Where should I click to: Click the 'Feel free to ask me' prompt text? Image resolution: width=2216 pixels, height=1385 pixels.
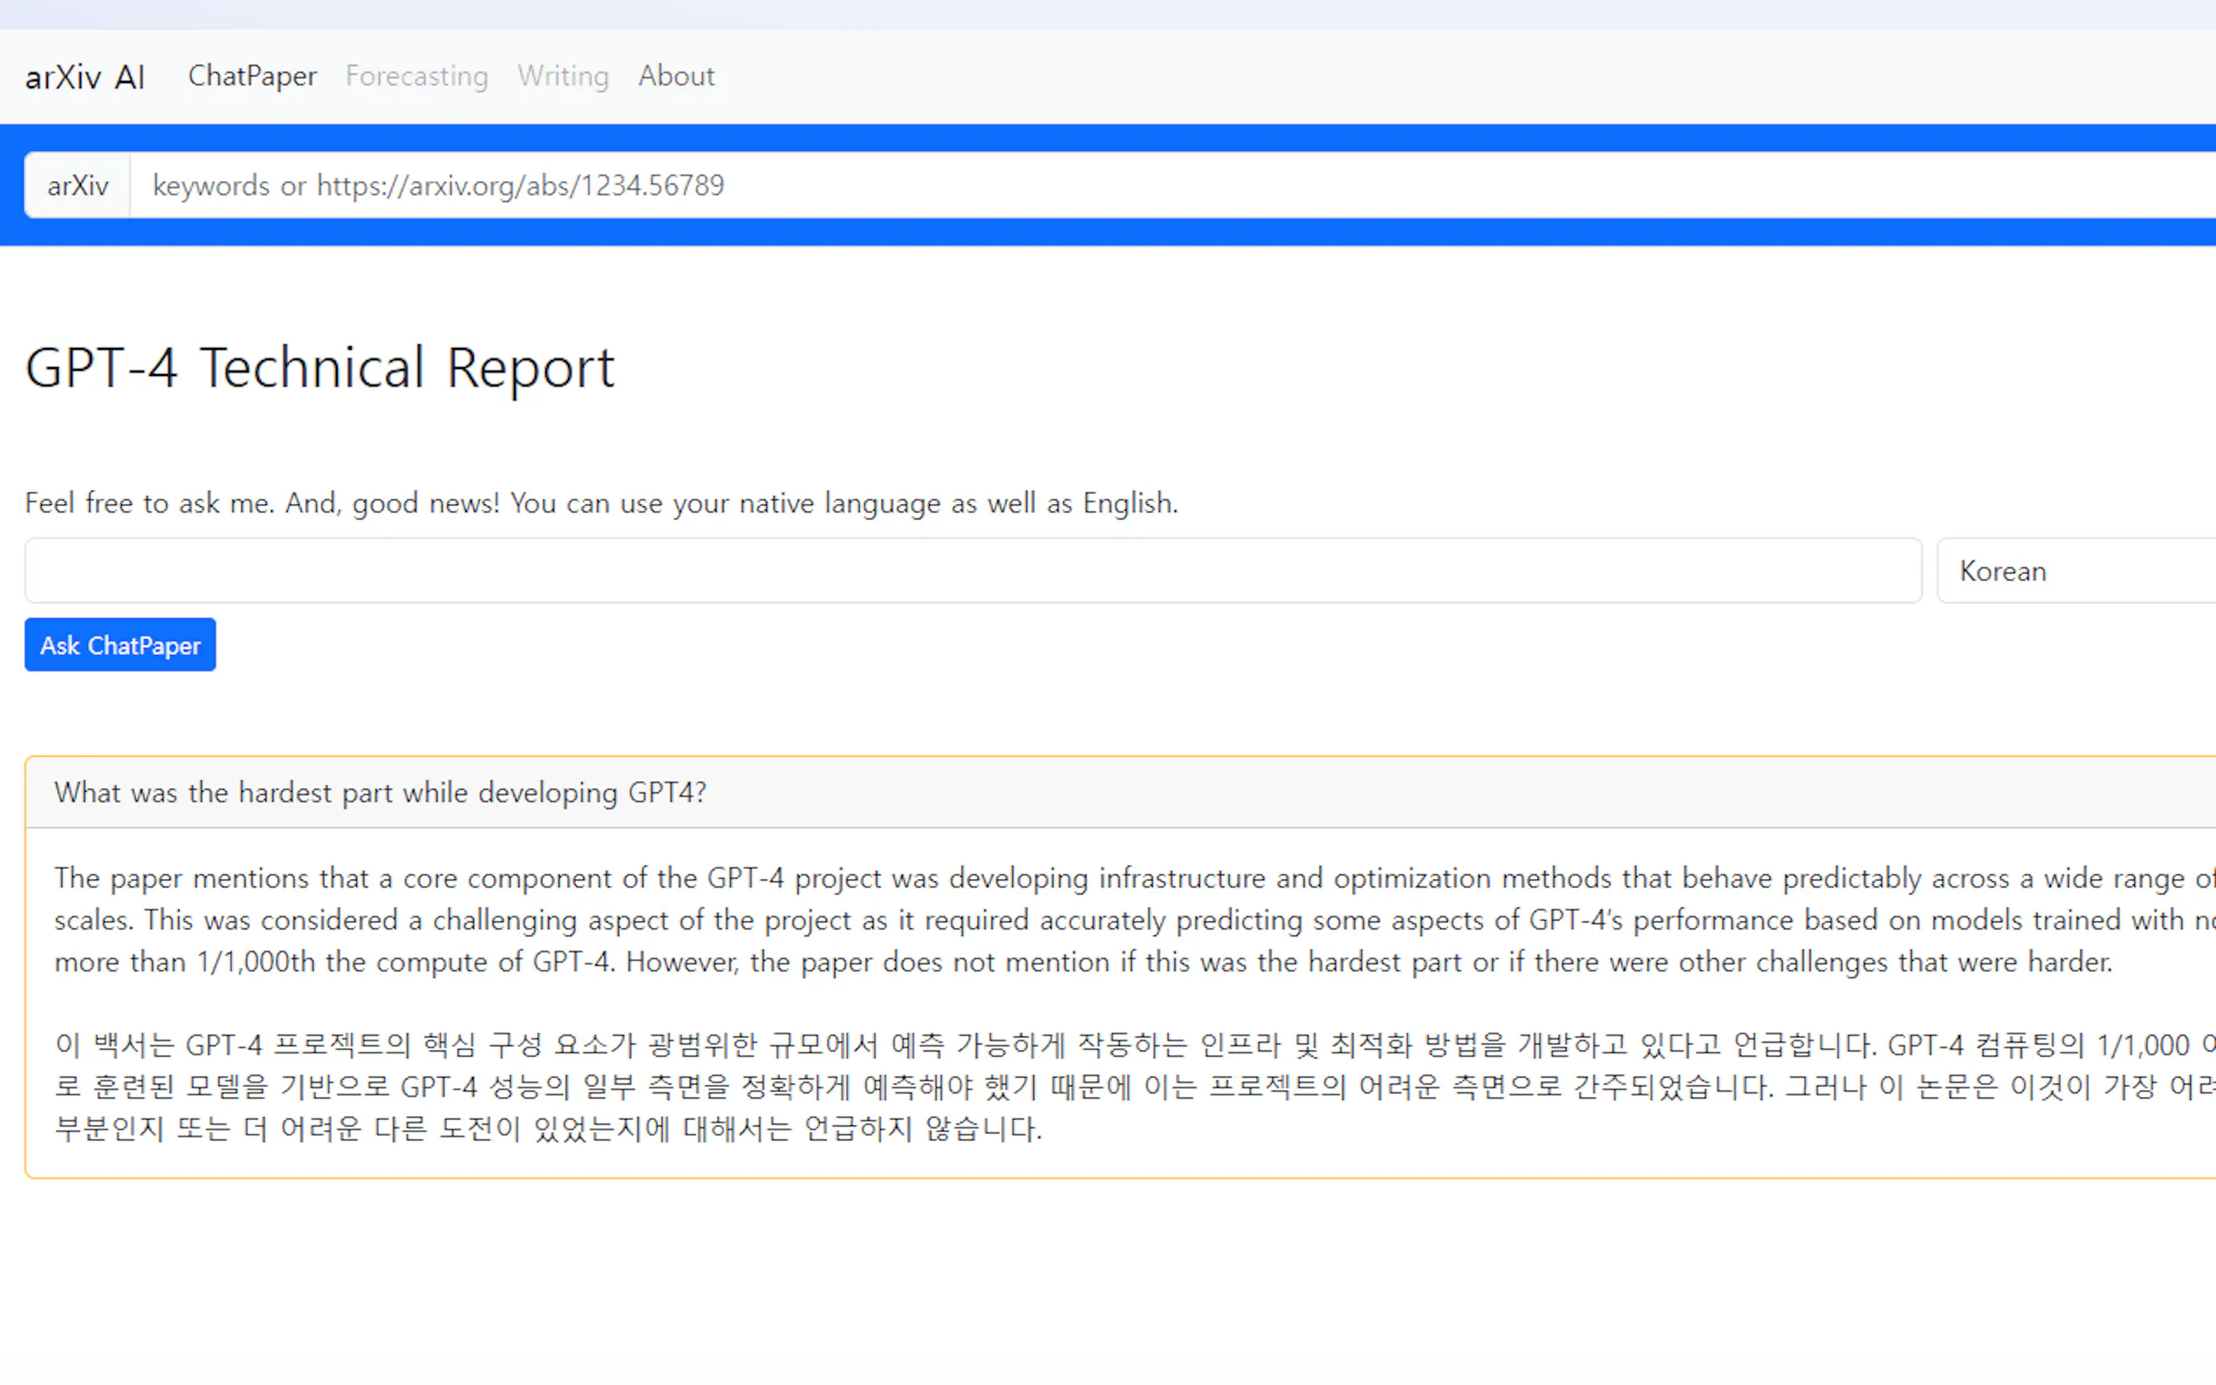click(601, 503)
